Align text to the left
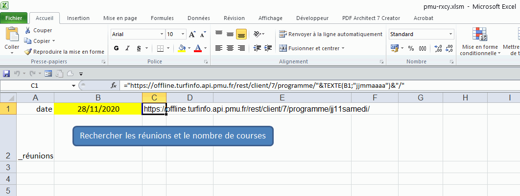 [219, 48]
